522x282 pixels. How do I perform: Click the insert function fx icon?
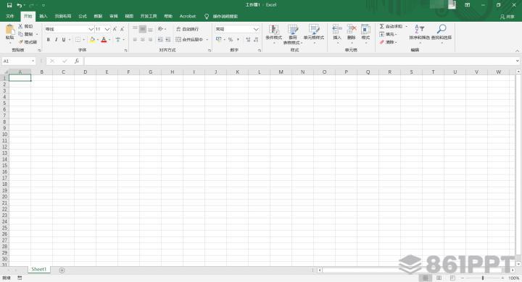click(x=77, y=61)
